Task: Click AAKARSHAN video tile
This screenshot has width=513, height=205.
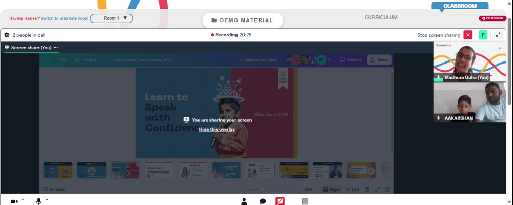Action: coord(470,102)
